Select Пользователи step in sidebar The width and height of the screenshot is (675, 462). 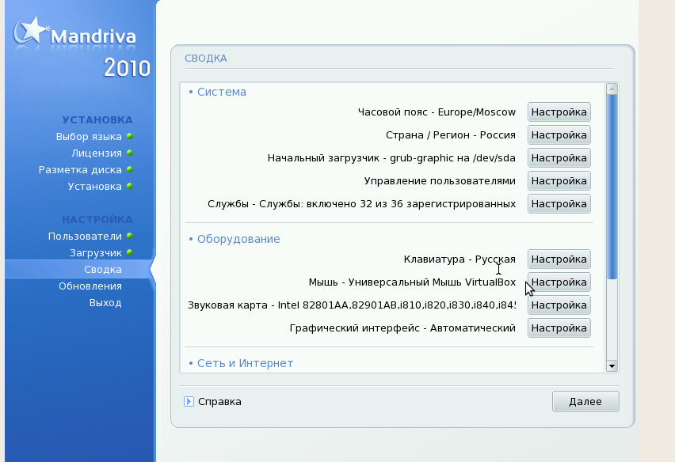85,237
